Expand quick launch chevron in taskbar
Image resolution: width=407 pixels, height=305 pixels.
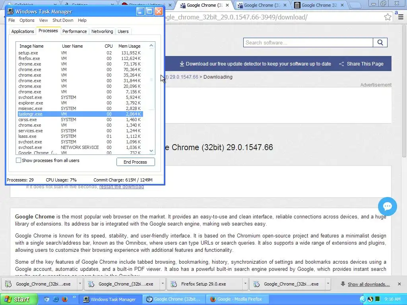tap(74, 297)
